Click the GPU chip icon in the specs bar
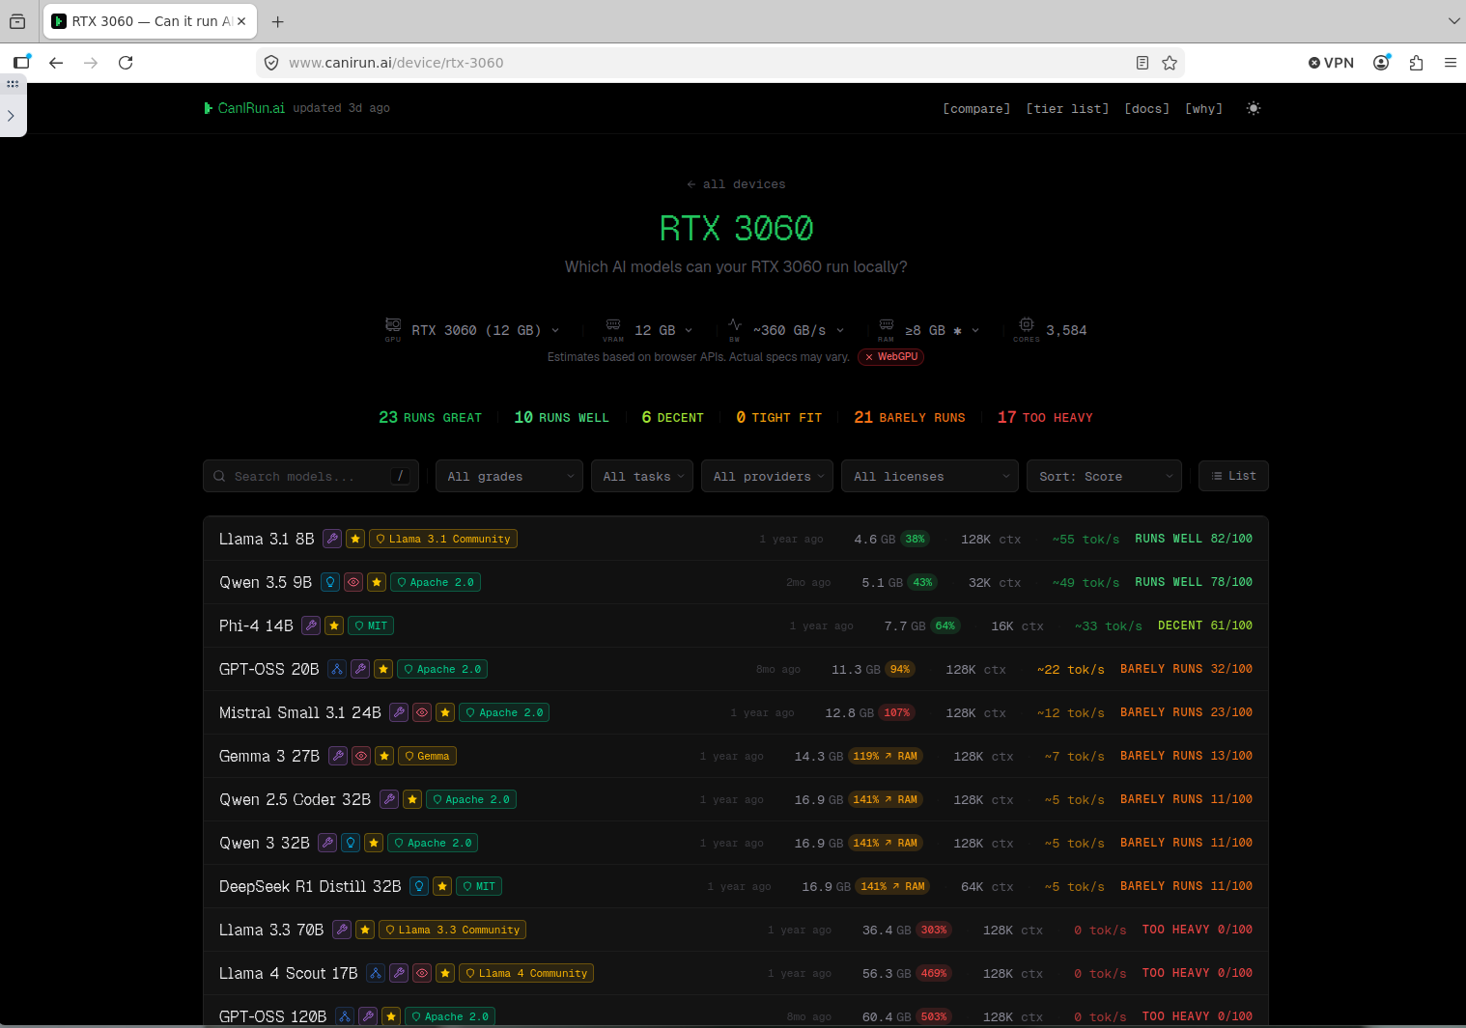The width and height of the screenshot is (1466, 1028). [393, 325]
